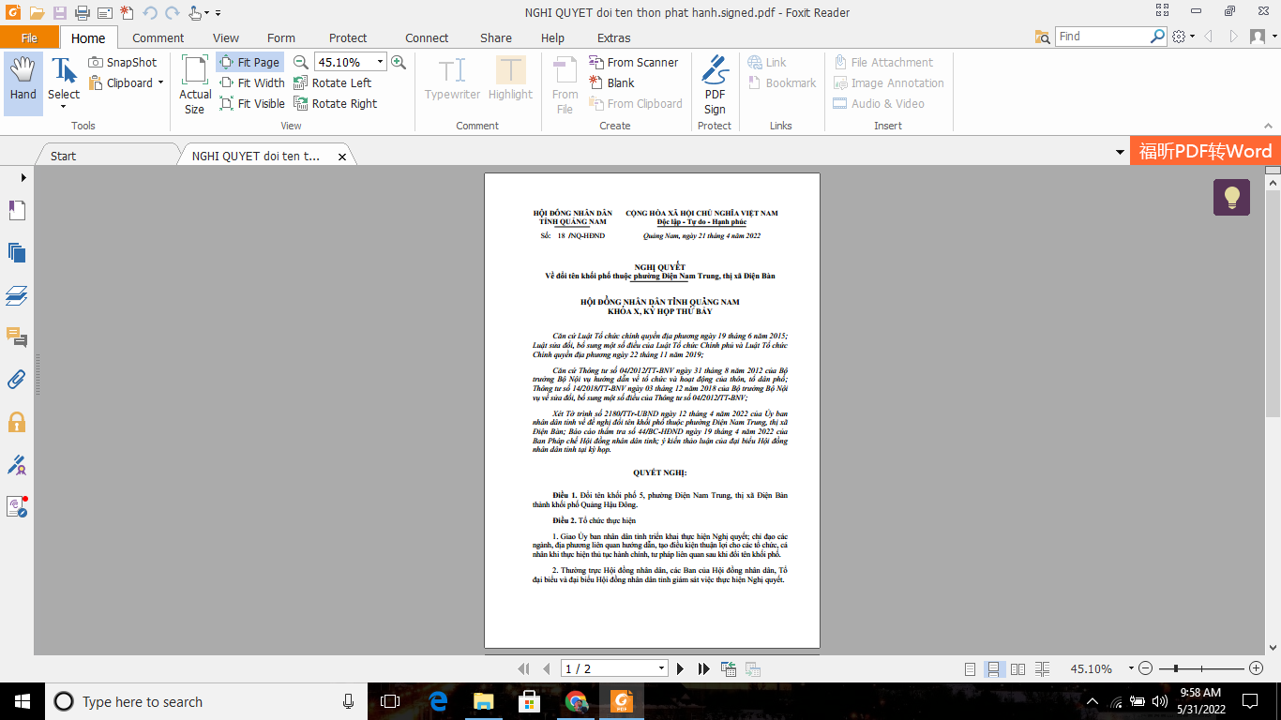Open the PDF Sign tool
1281x720 pixels.
(715, 83)
